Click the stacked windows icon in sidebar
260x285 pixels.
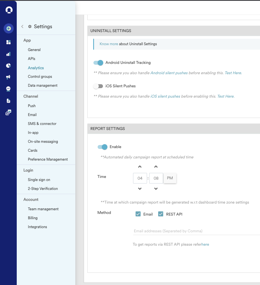8,112
